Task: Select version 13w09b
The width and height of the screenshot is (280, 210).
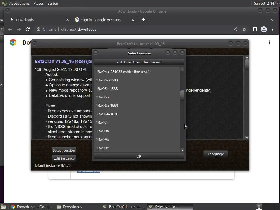Action: (137, 139)
